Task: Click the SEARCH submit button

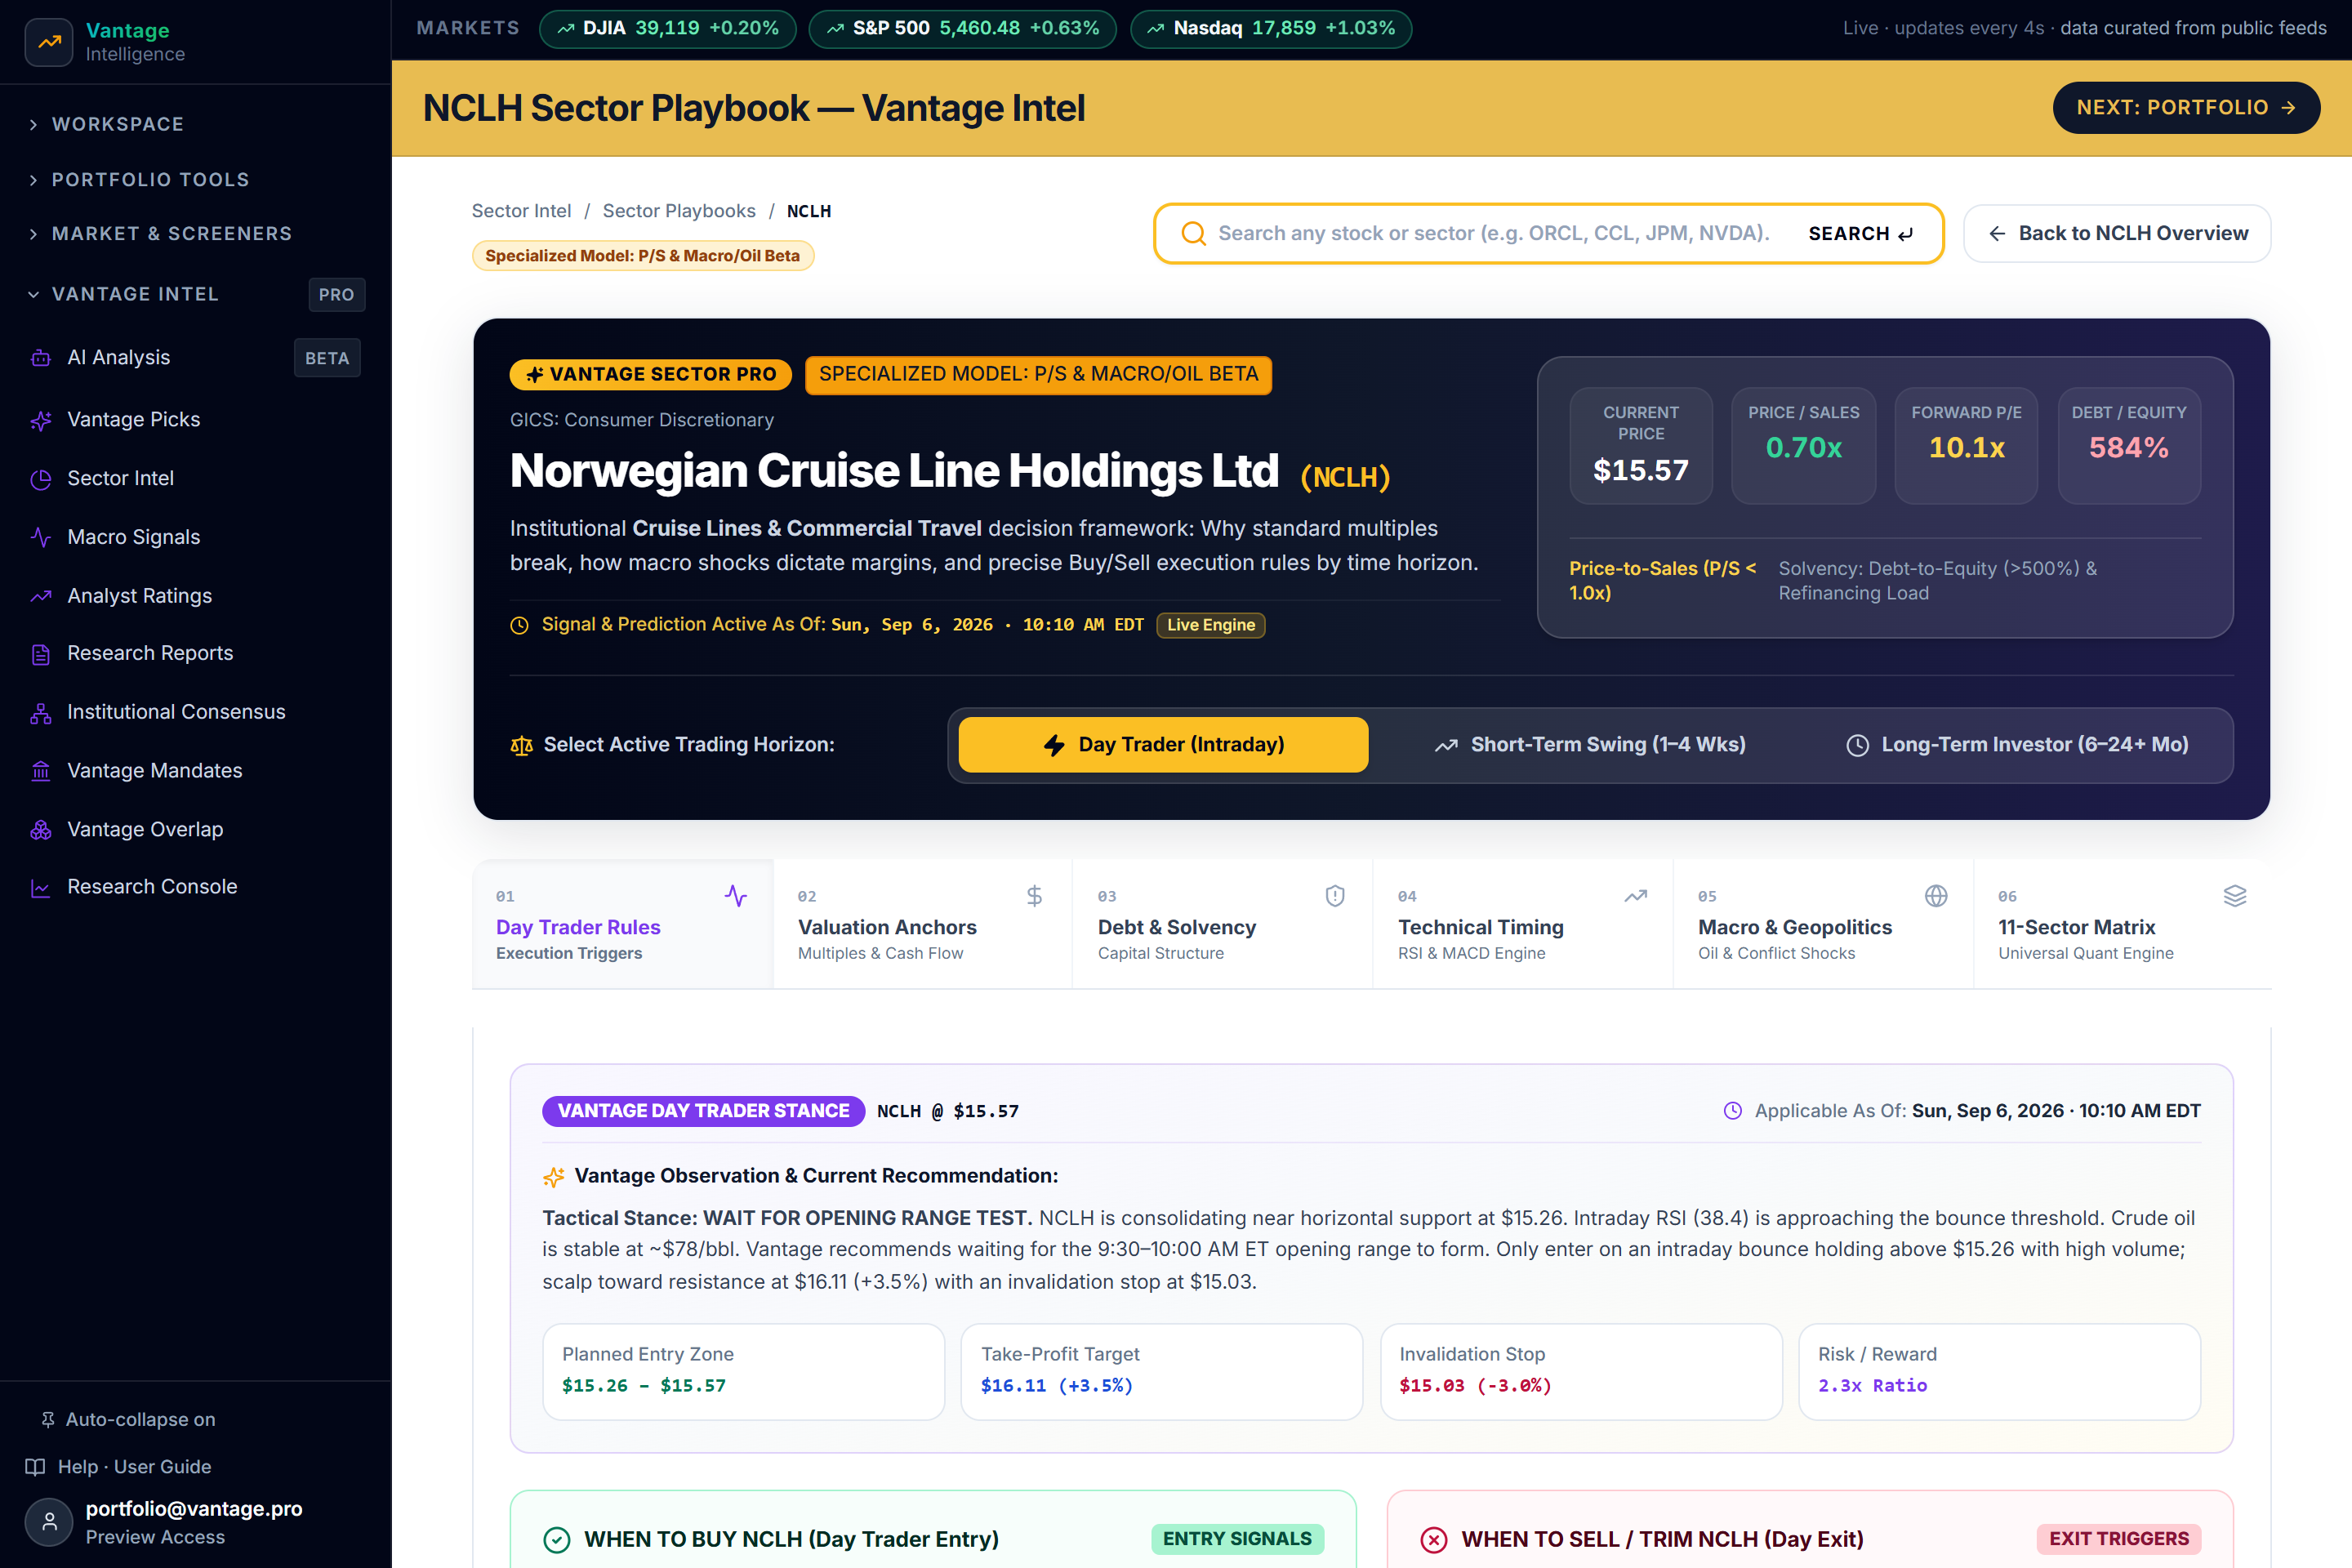Action: tap(1861, 234)
